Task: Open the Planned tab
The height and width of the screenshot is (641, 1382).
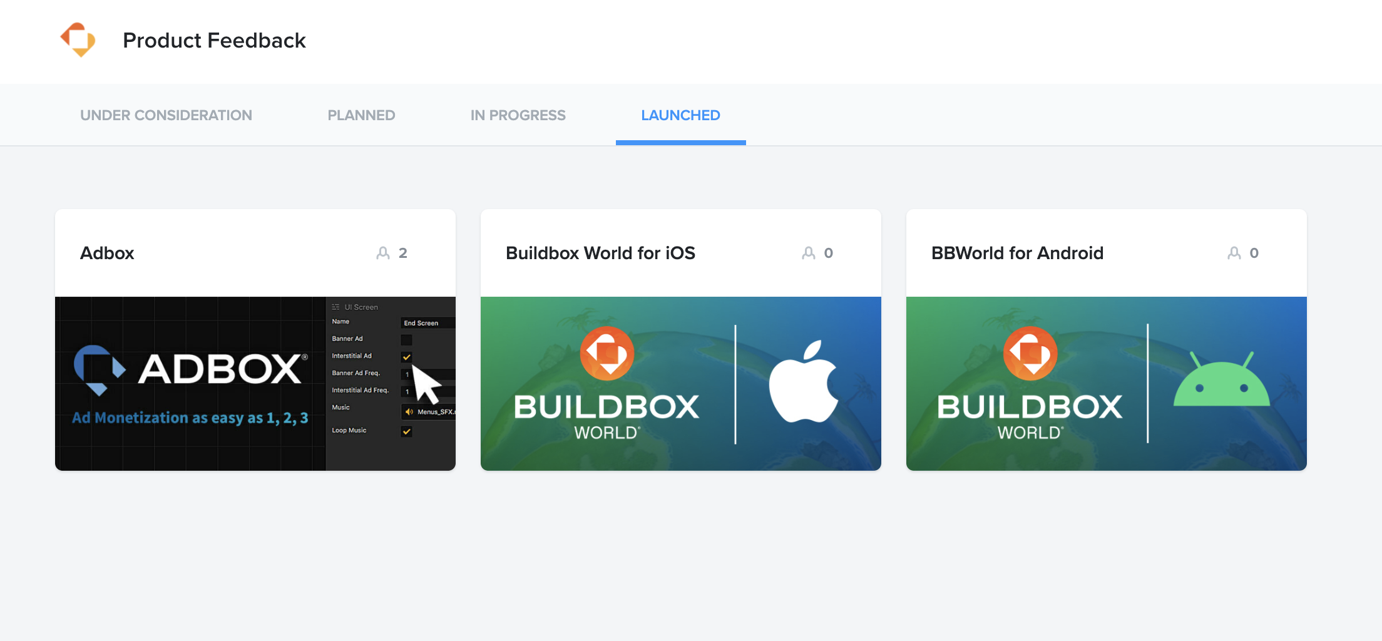Action: (361, 115)
